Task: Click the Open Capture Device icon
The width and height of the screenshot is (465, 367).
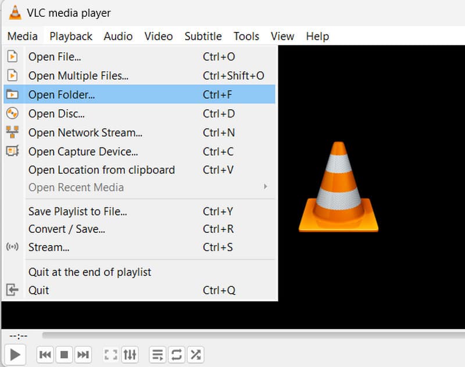Action: click(12, 151)
